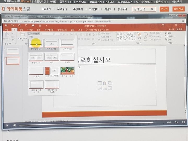Click the 로그인 login button

coord(164,9)
